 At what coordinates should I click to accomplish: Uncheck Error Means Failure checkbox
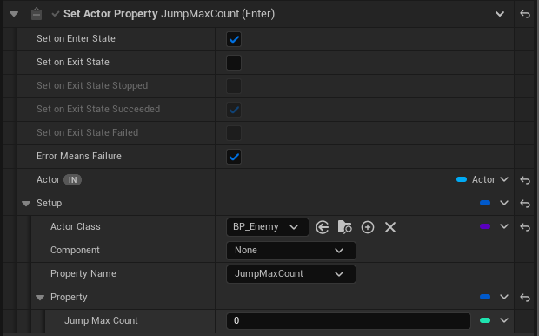pos(234,157)
